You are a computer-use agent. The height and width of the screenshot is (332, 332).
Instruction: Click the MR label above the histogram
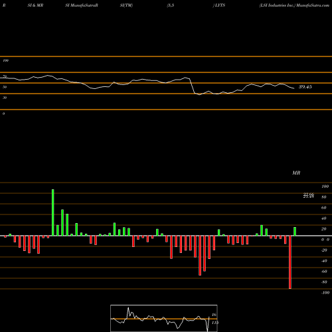tap(296, 173)
